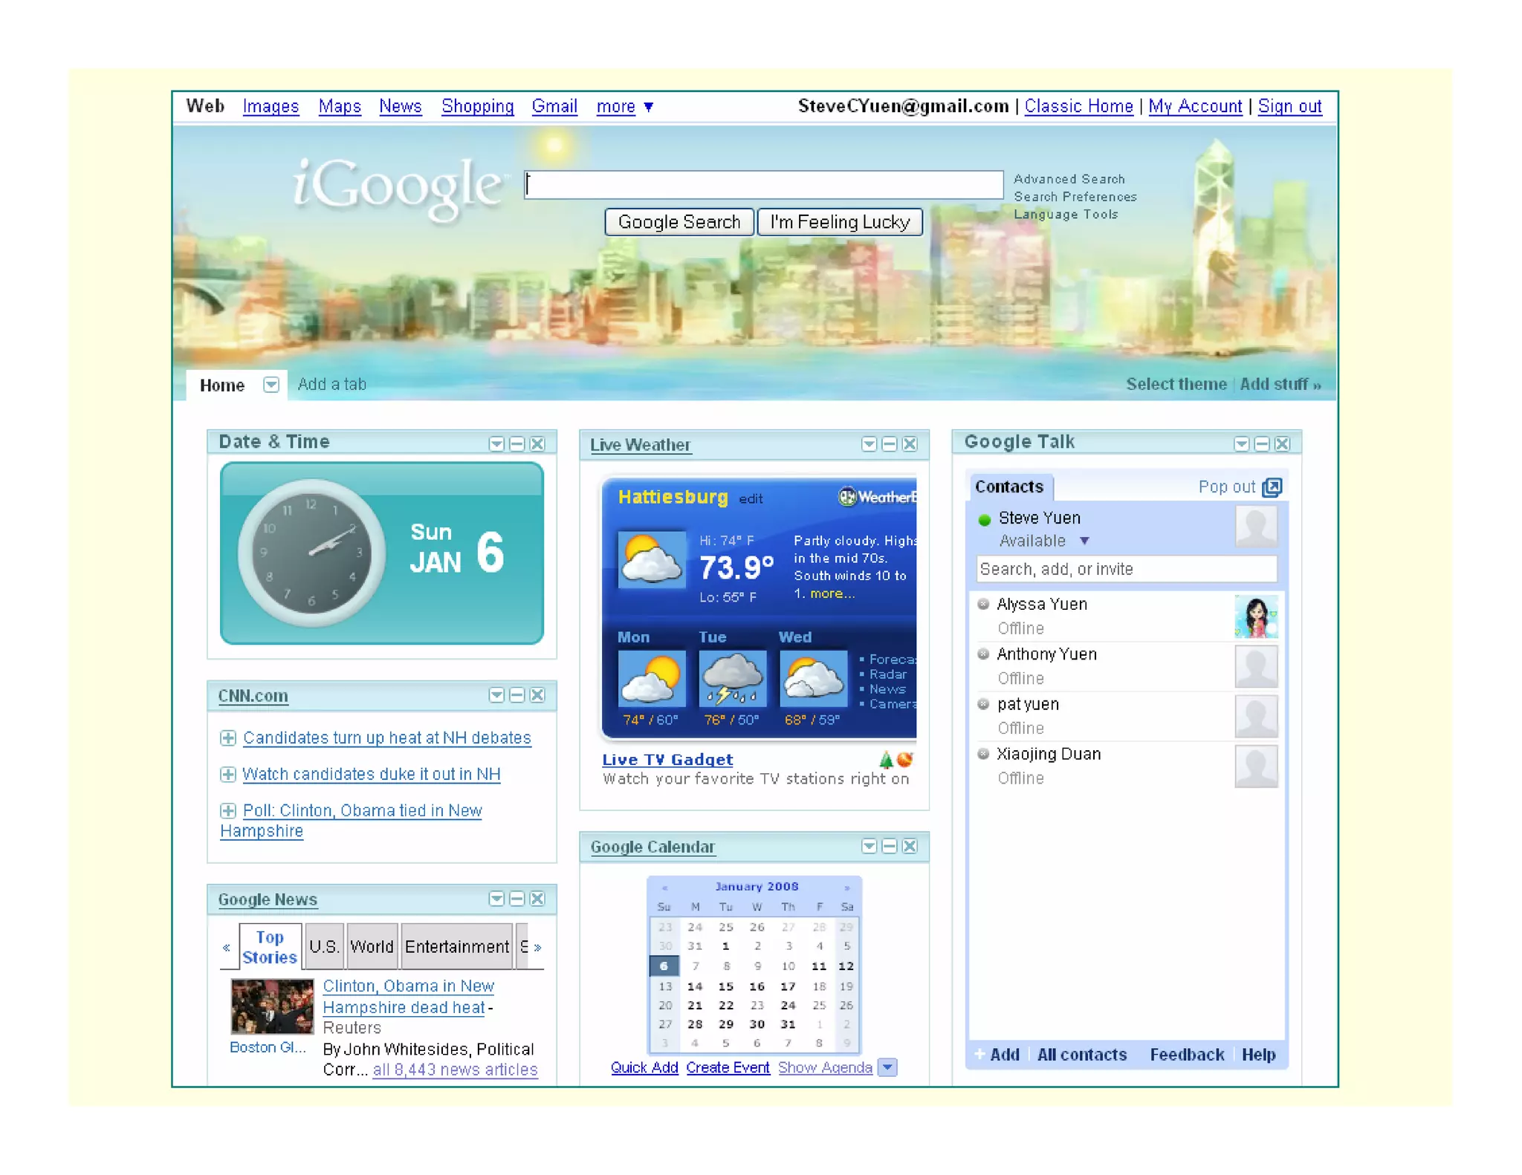This screenshot has width=1522, height=1175.
Task: Minimize the CNN.com gadget
Action: (517, 695)
